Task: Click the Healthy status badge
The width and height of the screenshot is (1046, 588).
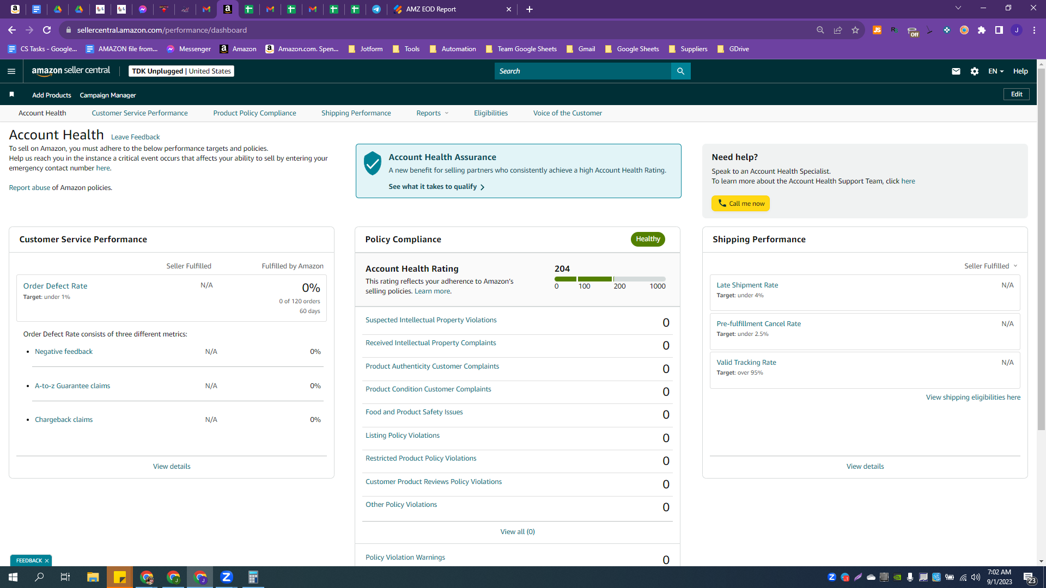Action: (x=648, y=239)
